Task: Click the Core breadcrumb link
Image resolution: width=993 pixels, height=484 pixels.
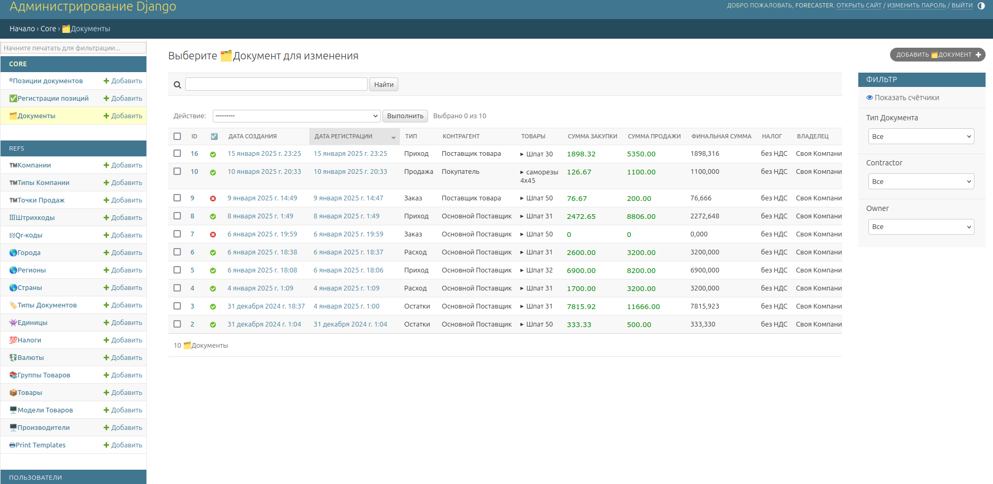Action: click(x=48, y=29)
